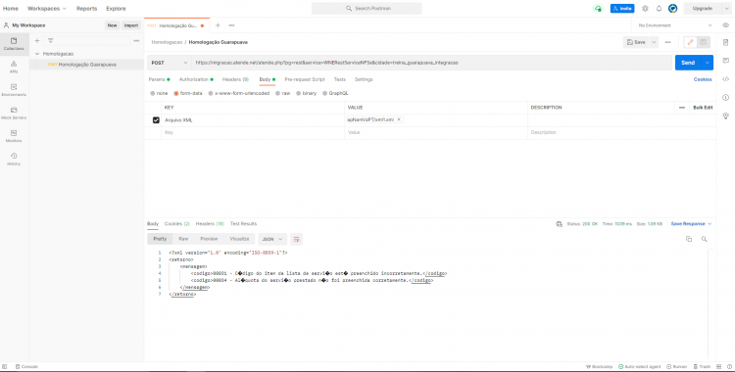Open the code snippet icon
This screenshot has width=735, height=372.
click(x=725, y=78)
